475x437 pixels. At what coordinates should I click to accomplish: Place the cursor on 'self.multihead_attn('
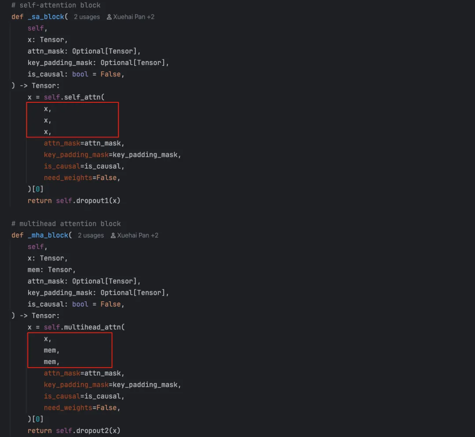pos(84,327)
